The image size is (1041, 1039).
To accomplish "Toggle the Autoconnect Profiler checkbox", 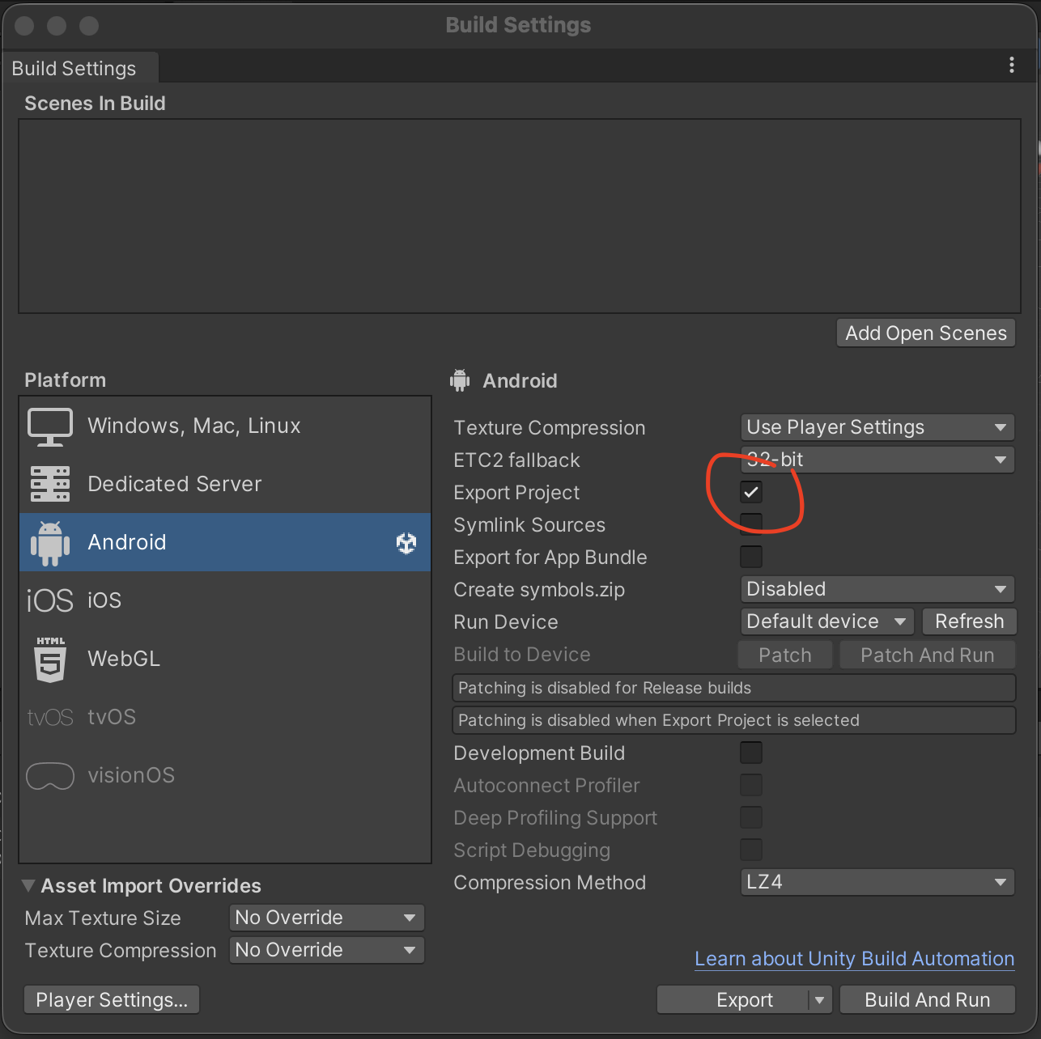I will tap(751, 785).
